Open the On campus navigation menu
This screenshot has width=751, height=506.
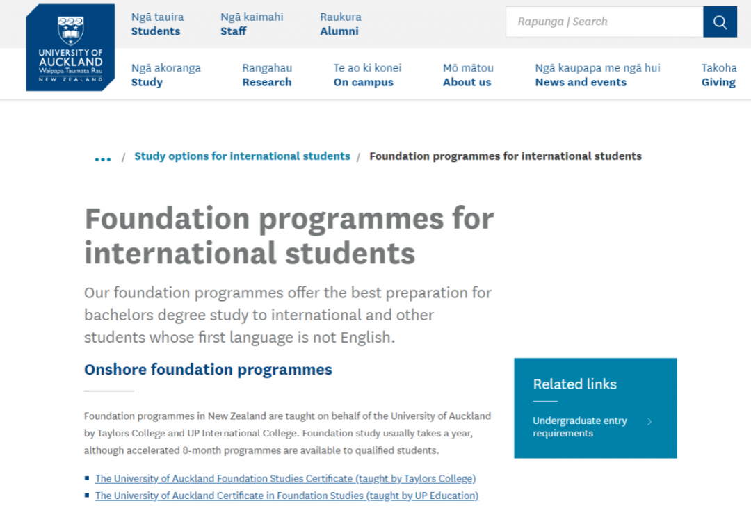click(367, 75)
